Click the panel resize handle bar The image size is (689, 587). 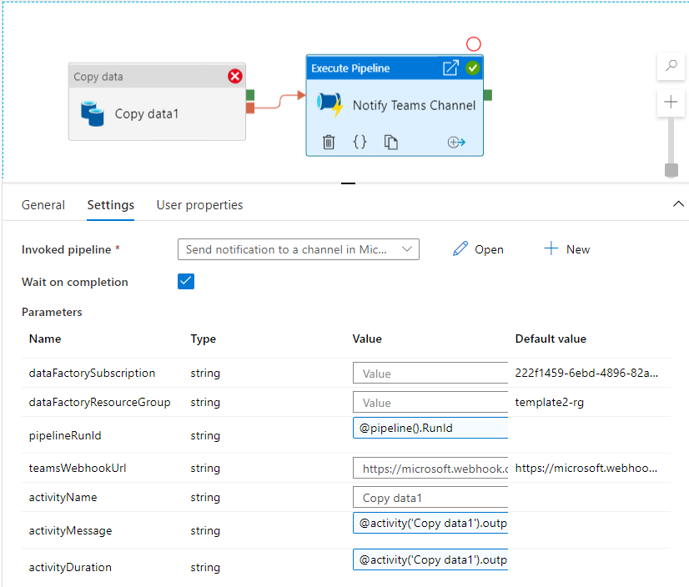click(348, 183)
